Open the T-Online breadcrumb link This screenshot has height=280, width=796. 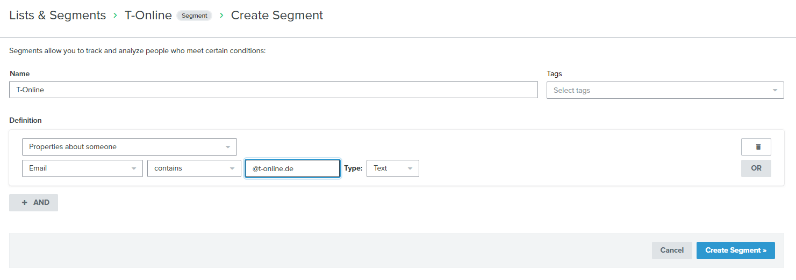coord(148,16)
